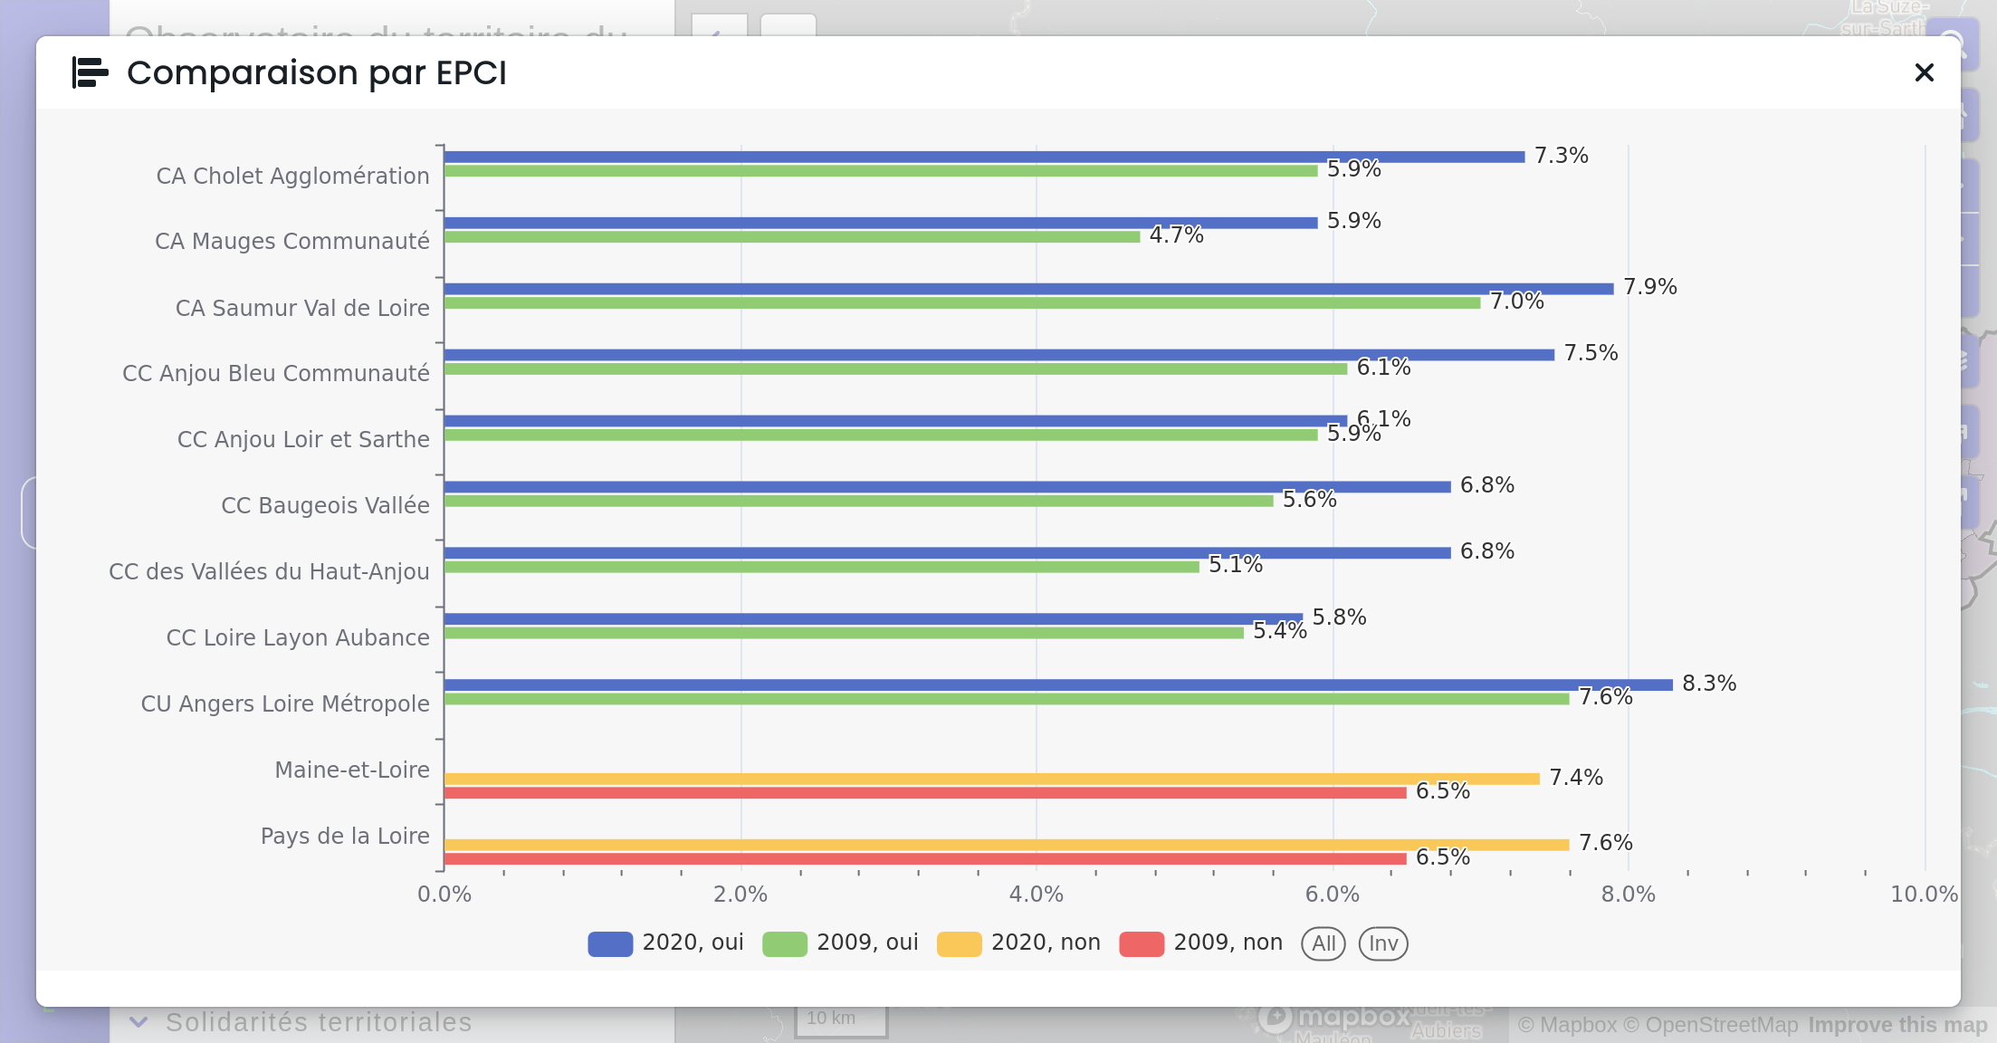Click the red 2009 bar for Pays de la Loire
The width and height of the screenshot is (1997, 1043).
pos(925,858)
